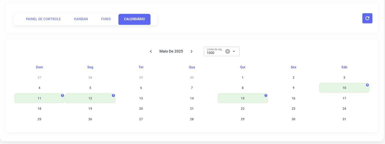385x144 pixels.
Task: Select day 1 on Thursday column
Action: click(242, 78)
